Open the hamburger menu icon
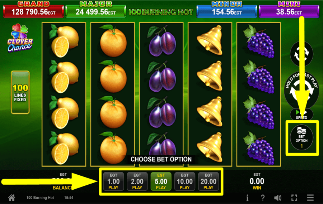Viewport: 323px width, 204px height. click(310, 198)
